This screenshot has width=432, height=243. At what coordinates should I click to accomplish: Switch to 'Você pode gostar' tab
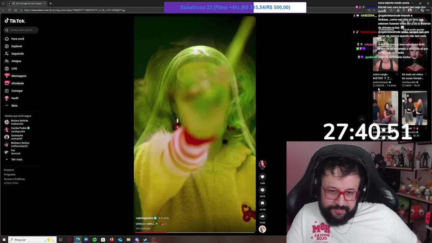pyautogui.click(x=413, y=30)
